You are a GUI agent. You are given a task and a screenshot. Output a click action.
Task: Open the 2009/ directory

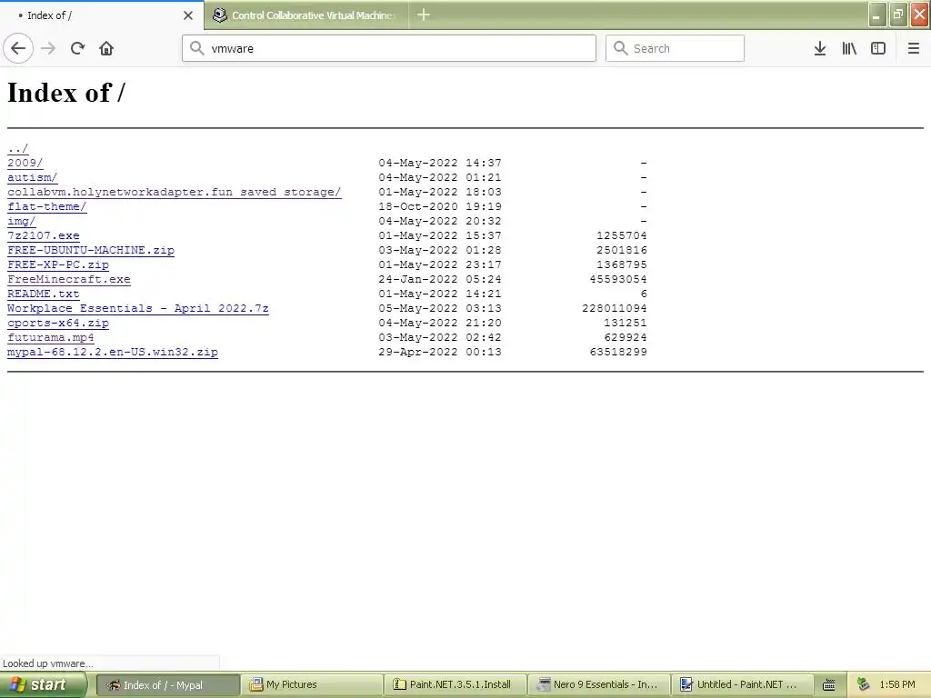[25, 163]
